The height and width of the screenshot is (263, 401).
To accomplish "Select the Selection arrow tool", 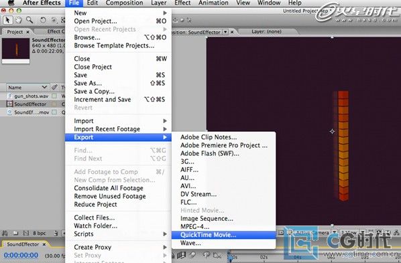I will (x=7, y=20).
